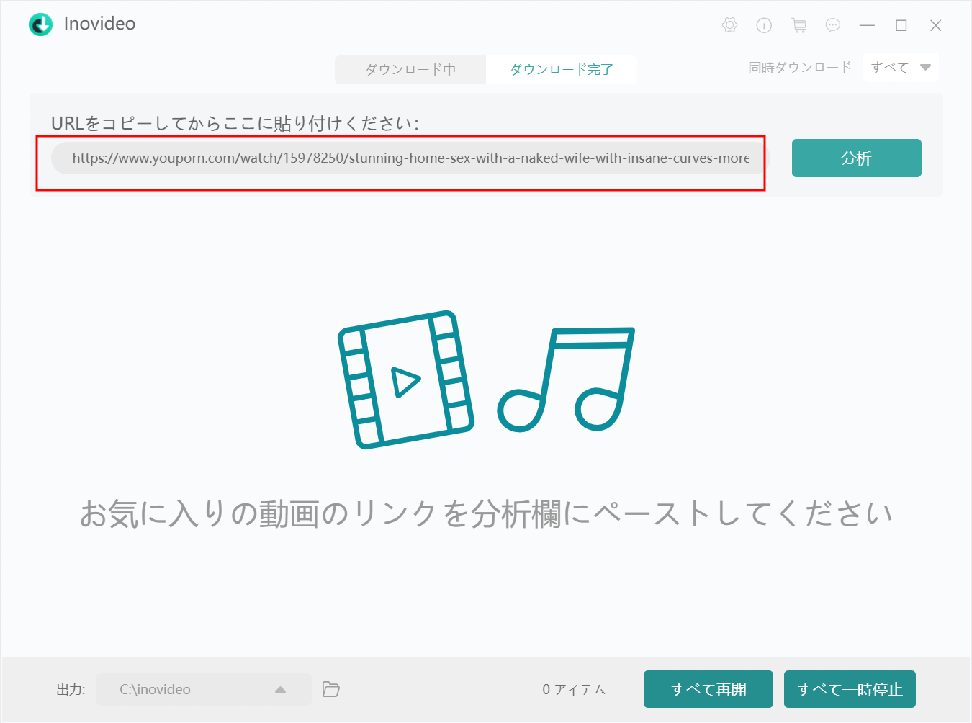Switch to the ダウンロード中 tab
972x723 pixels.
pos(410,70)
